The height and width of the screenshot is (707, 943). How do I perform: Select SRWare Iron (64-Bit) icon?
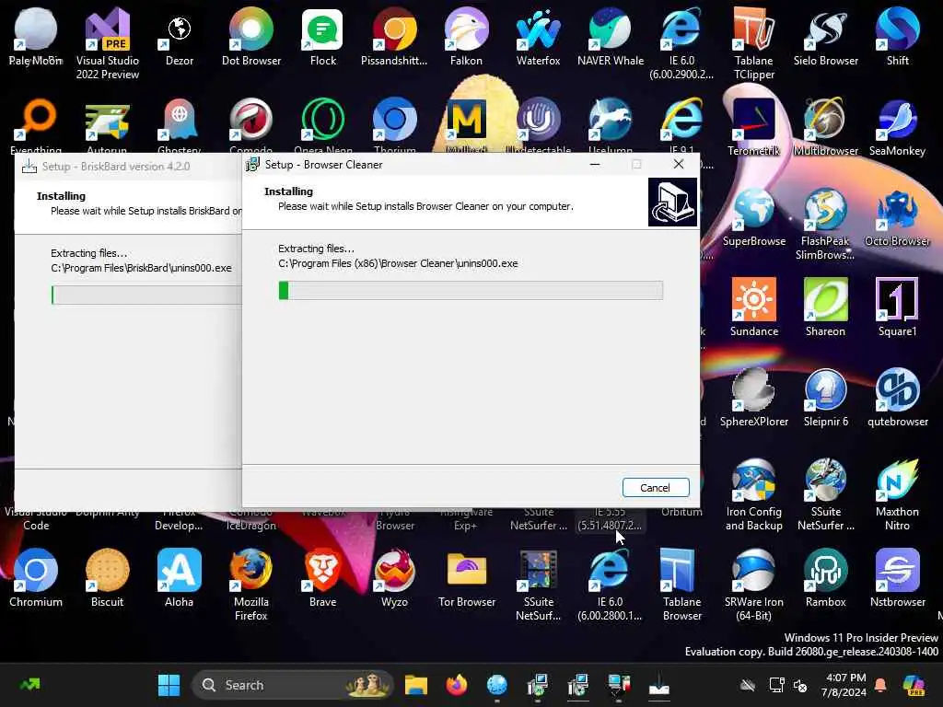pos(753,585)
